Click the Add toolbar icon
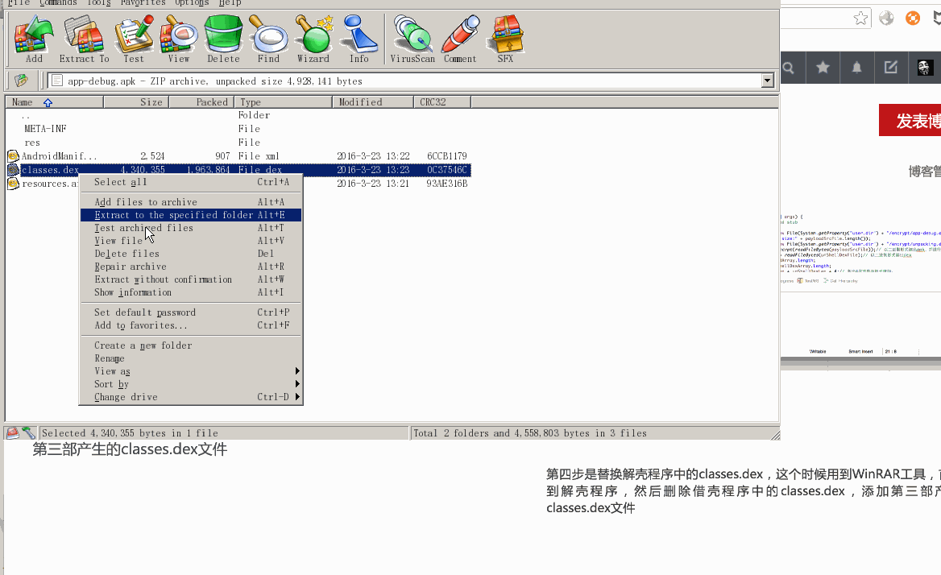 34,39
